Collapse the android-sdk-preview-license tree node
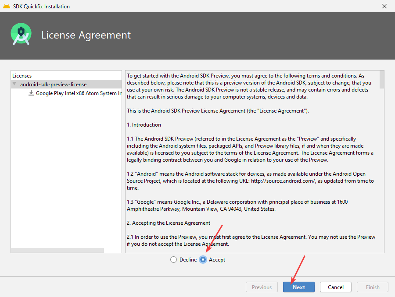The height and width of the screenshot is (297, 395). (14, 84)
